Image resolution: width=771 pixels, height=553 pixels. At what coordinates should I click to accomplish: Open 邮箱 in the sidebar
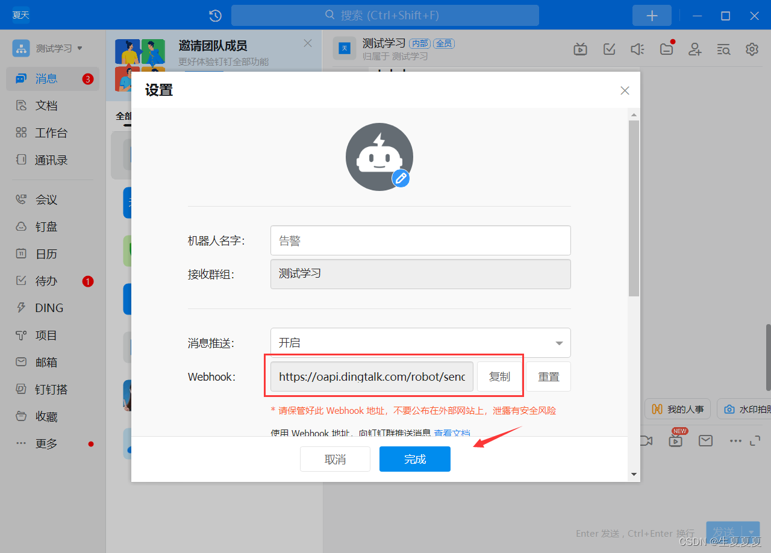tap(52, 362)
